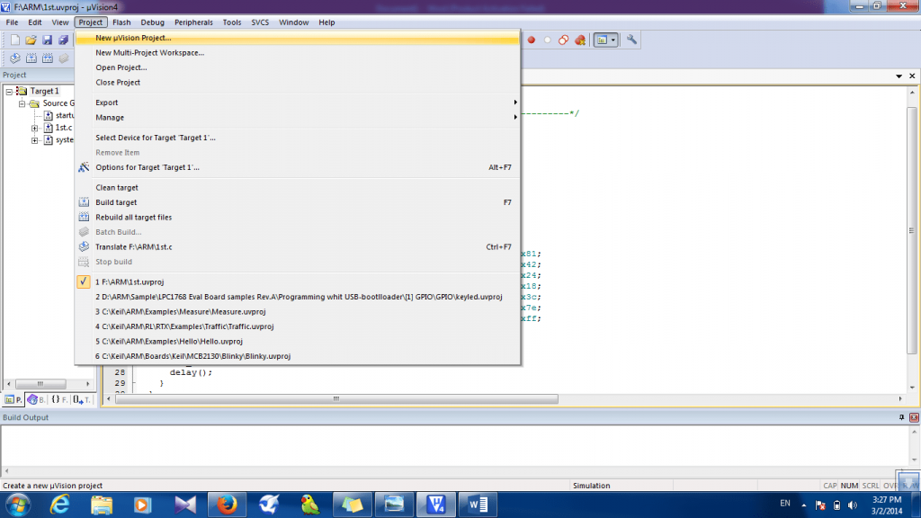Expand the Export submenu

(297, 103)
